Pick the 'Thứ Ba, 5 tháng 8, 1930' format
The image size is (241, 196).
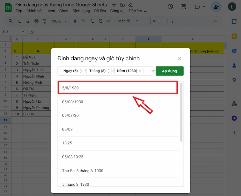point(117,171)
